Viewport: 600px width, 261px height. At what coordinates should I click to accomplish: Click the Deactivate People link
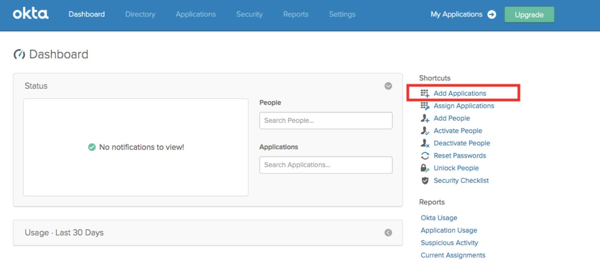tap(462, 143)
